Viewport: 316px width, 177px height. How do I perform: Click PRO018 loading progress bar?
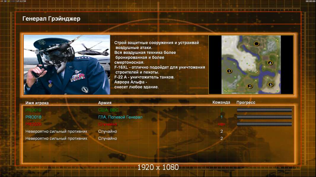[264, 117]
